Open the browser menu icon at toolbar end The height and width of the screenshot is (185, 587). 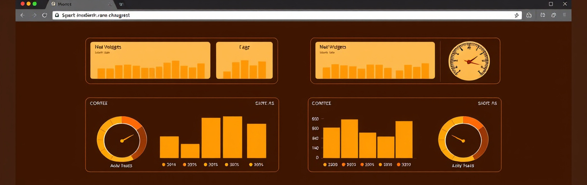[565, 15]
